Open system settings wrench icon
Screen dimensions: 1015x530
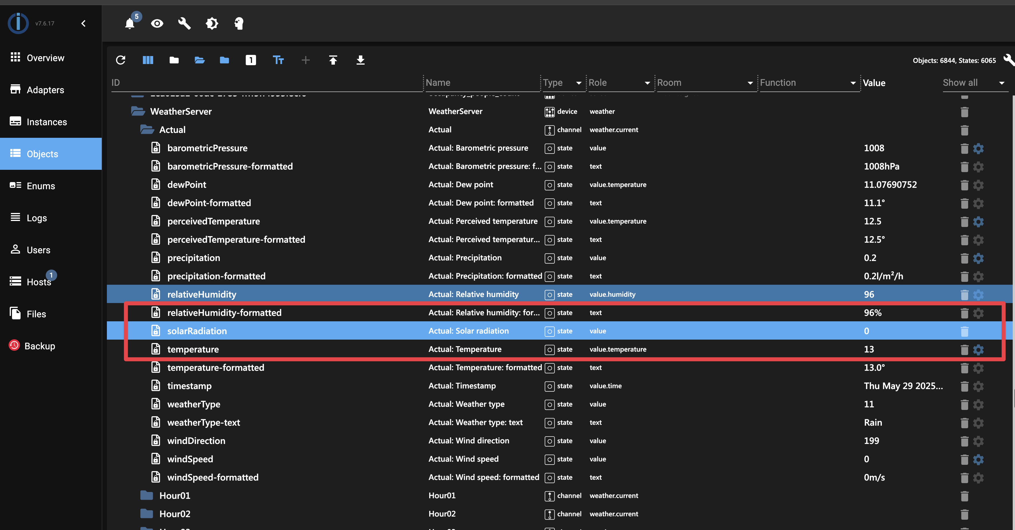click(x=184, y=24)
